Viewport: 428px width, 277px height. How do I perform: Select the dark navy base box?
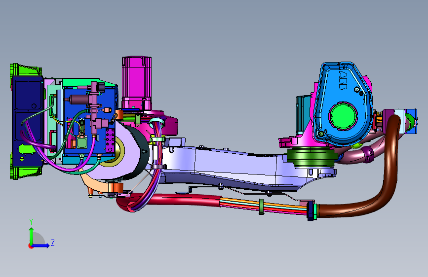click(x=27, y=121)
